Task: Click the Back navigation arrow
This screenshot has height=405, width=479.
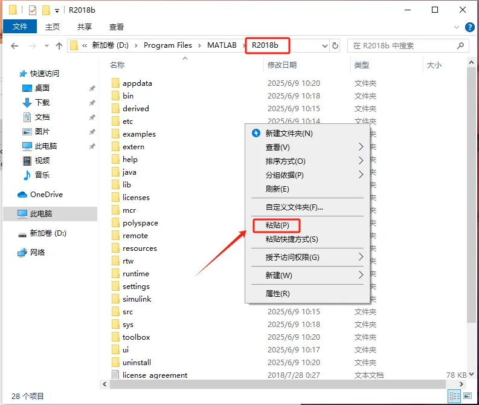Action: coord(14,46)
